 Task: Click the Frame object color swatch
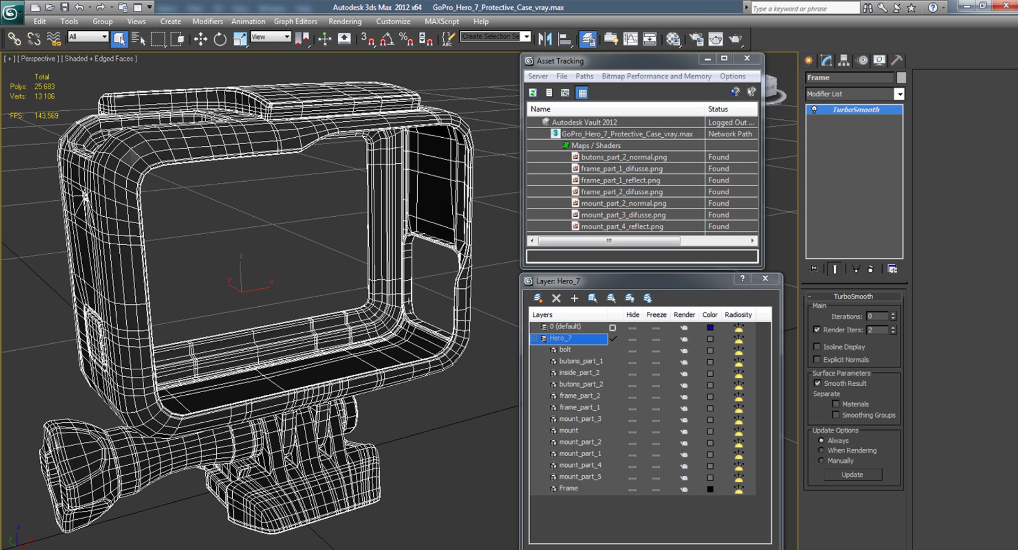710,489
